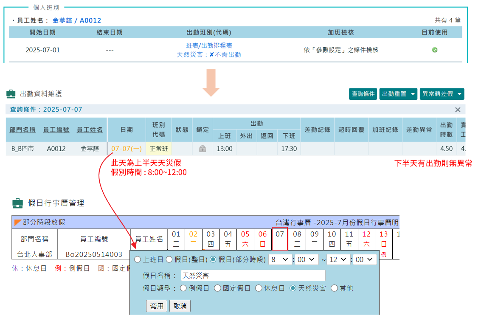Click the 查詢條件 button

click(363, 94)
